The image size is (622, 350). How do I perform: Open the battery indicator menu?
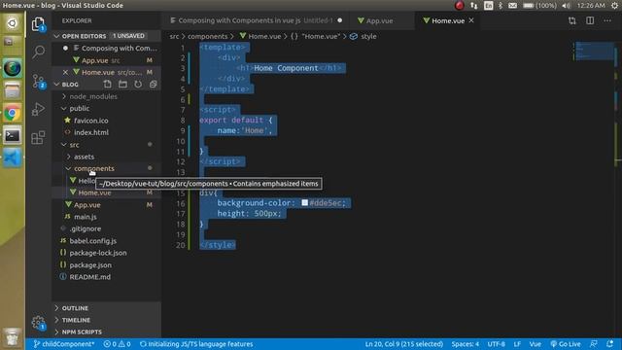pyautogui.click(x=539, y=6)
